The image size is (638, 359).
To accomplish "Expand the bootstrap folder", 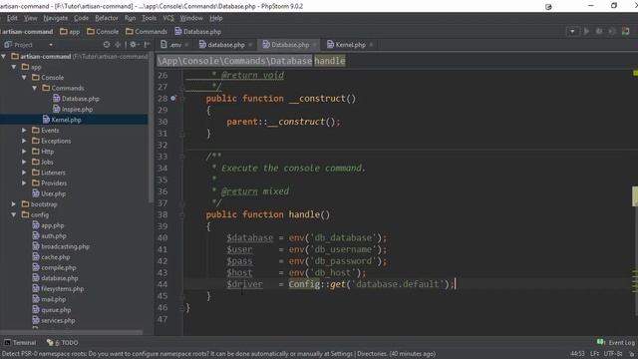I will [x=14, y=204].
